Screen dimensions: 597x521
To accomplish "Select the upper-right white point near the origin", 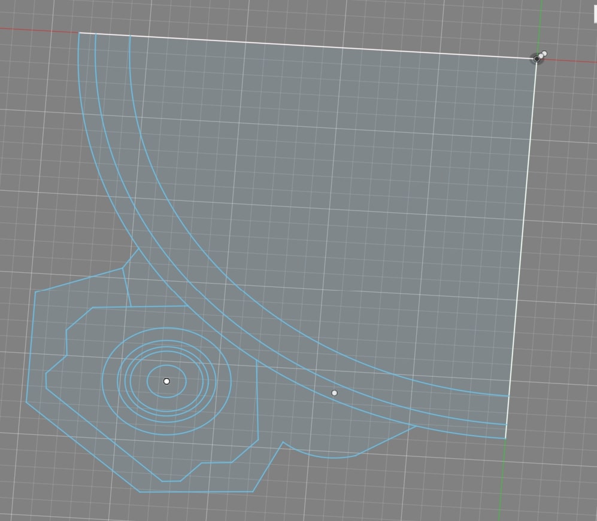I will (544, 54).
